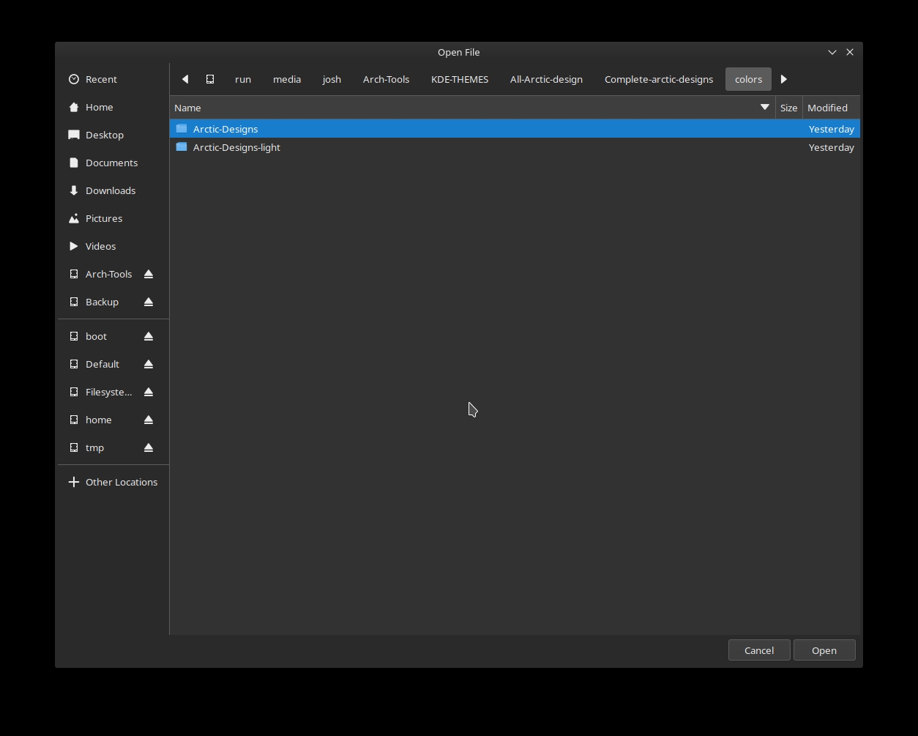
Task: Close the Open File dialog
Action: click(850, 52)
